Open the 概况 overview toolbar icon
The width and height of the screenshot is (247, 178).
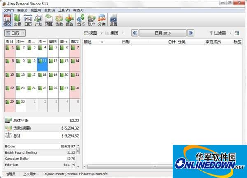click(x=7, y=20)
